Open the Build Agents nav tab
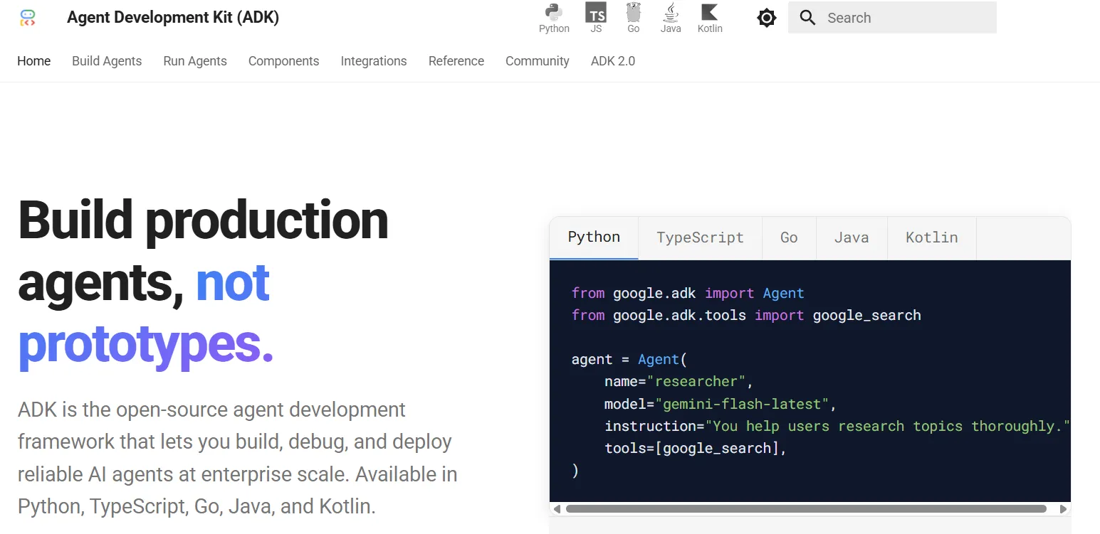This screenshot has height=534, width=1100. [107, 61]
